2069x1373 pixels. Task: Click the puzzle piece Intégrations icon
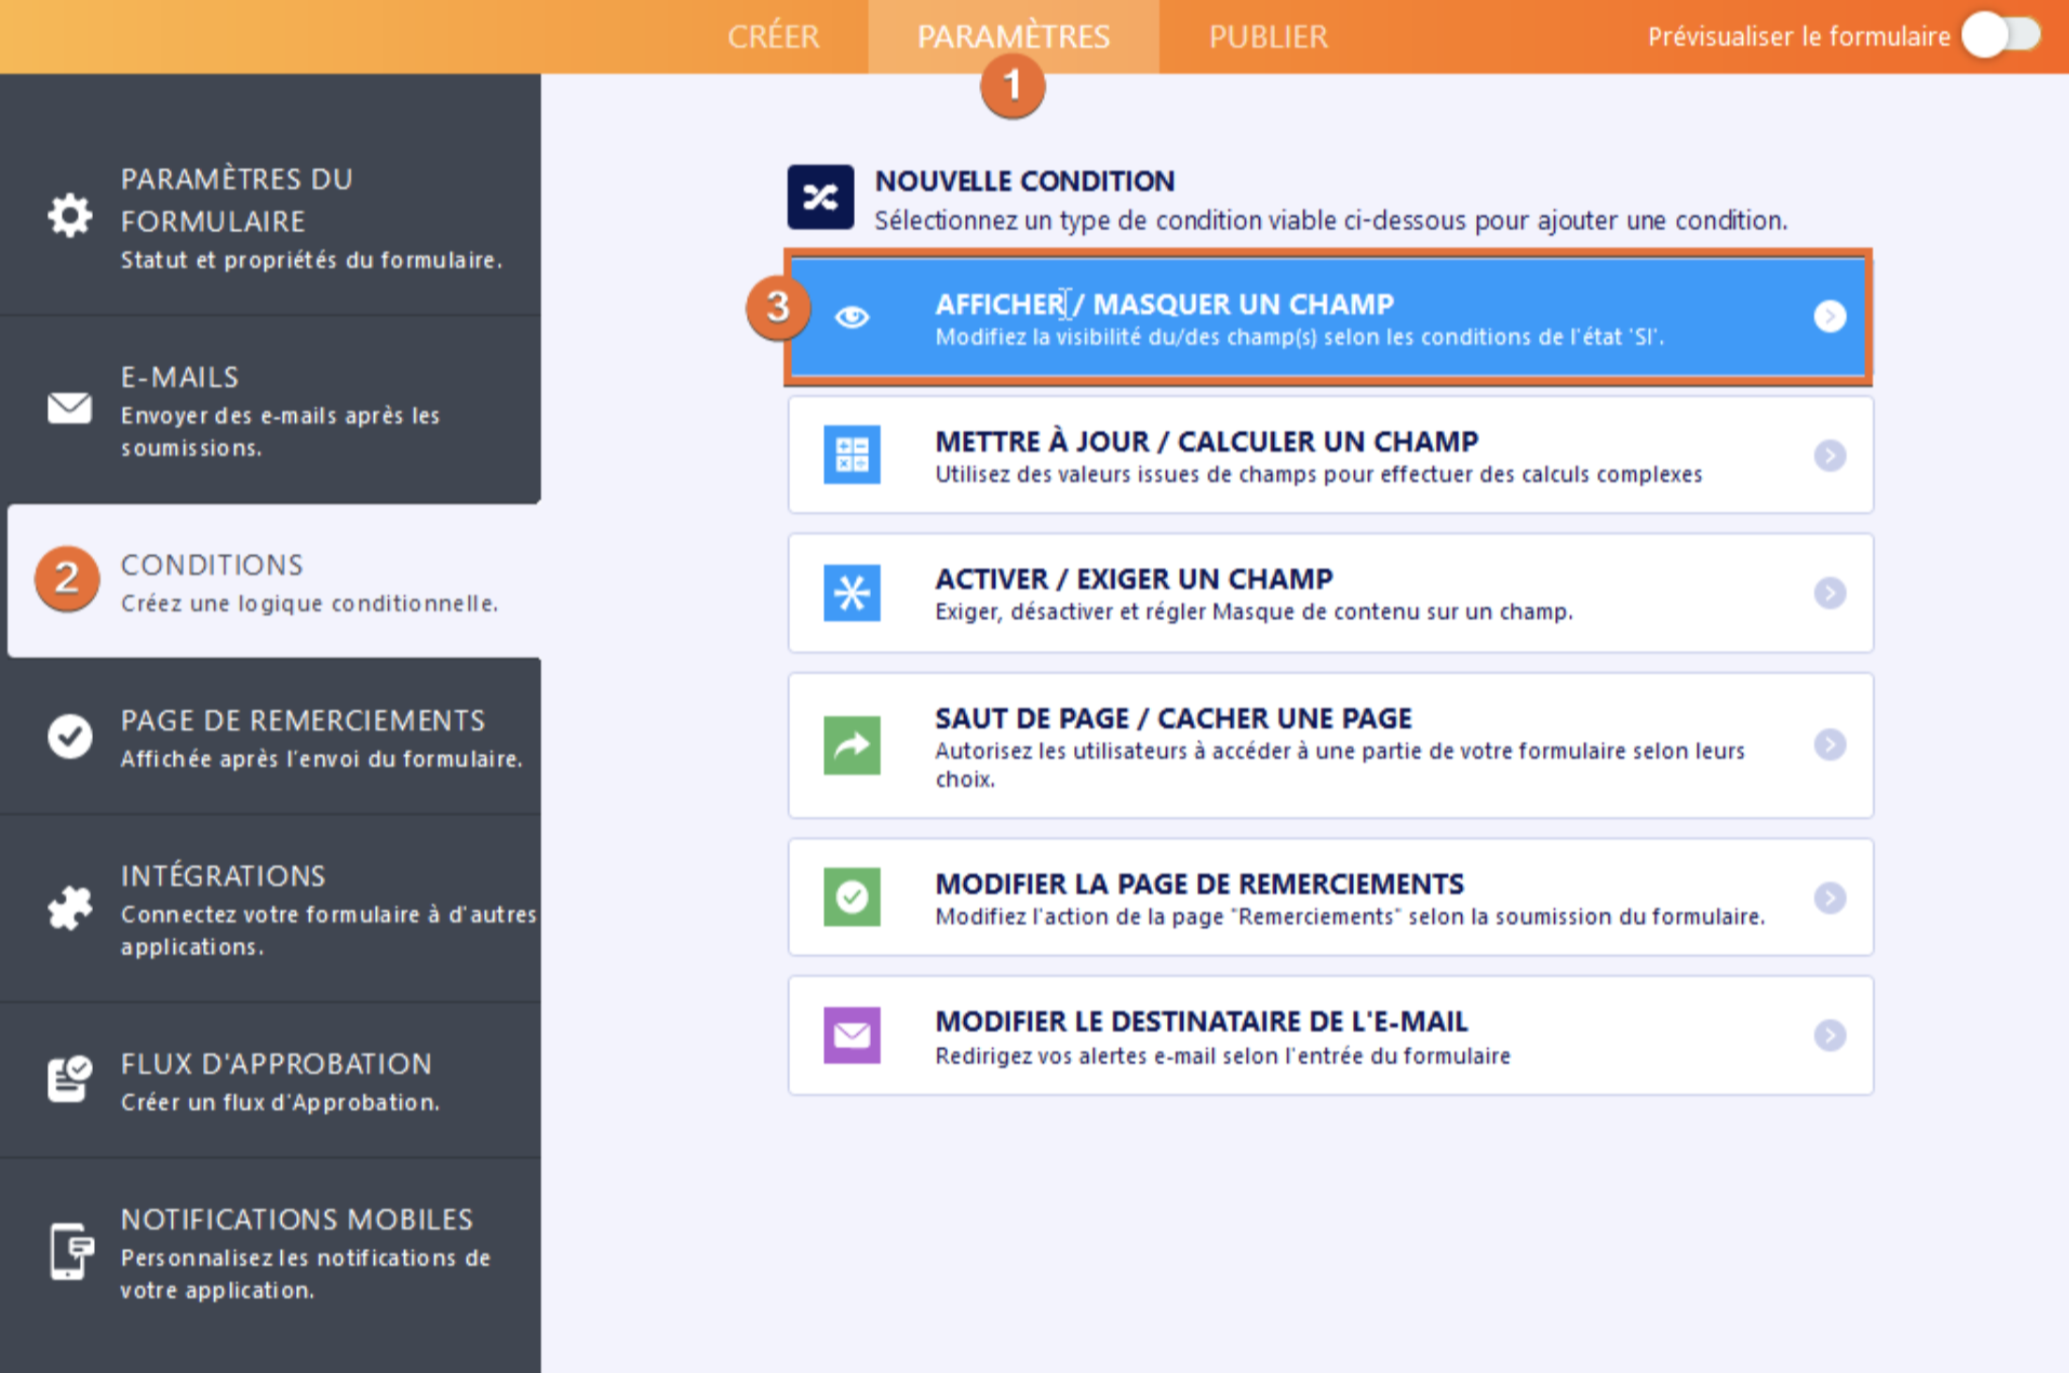[x=70, y=908]
